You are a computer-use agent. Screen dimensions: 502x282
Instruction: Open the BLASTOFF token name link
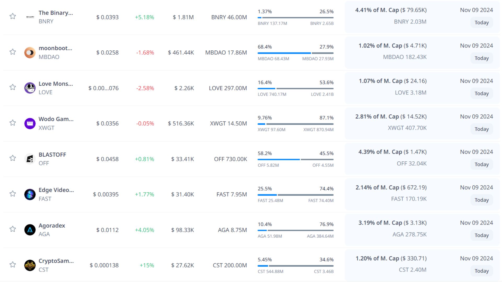[x=52, y=155]
